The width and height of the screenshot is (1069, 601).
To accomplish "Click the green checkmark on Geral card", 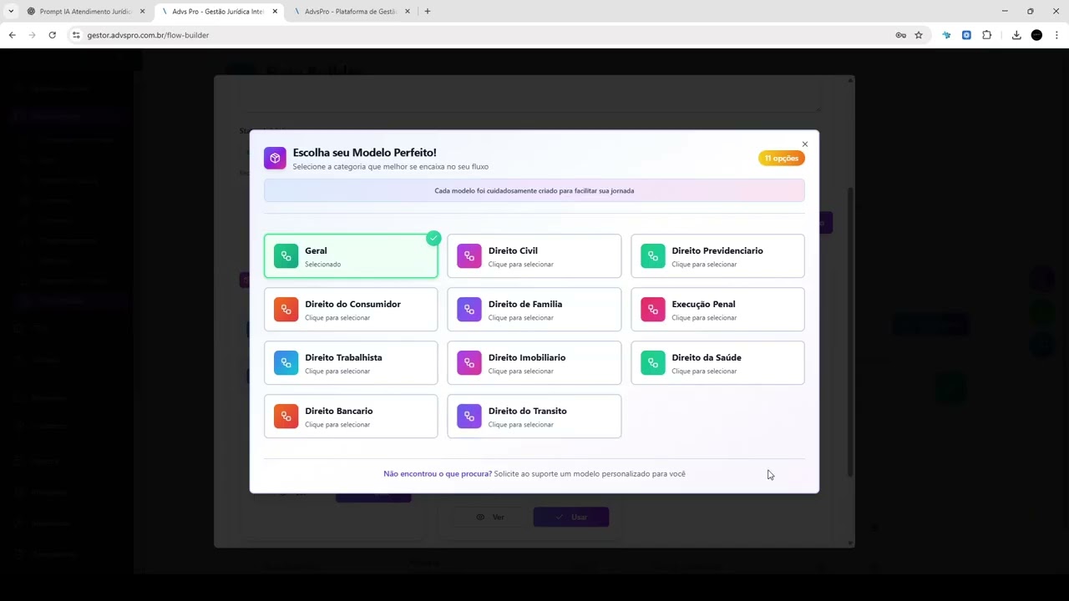I will 433,238.
